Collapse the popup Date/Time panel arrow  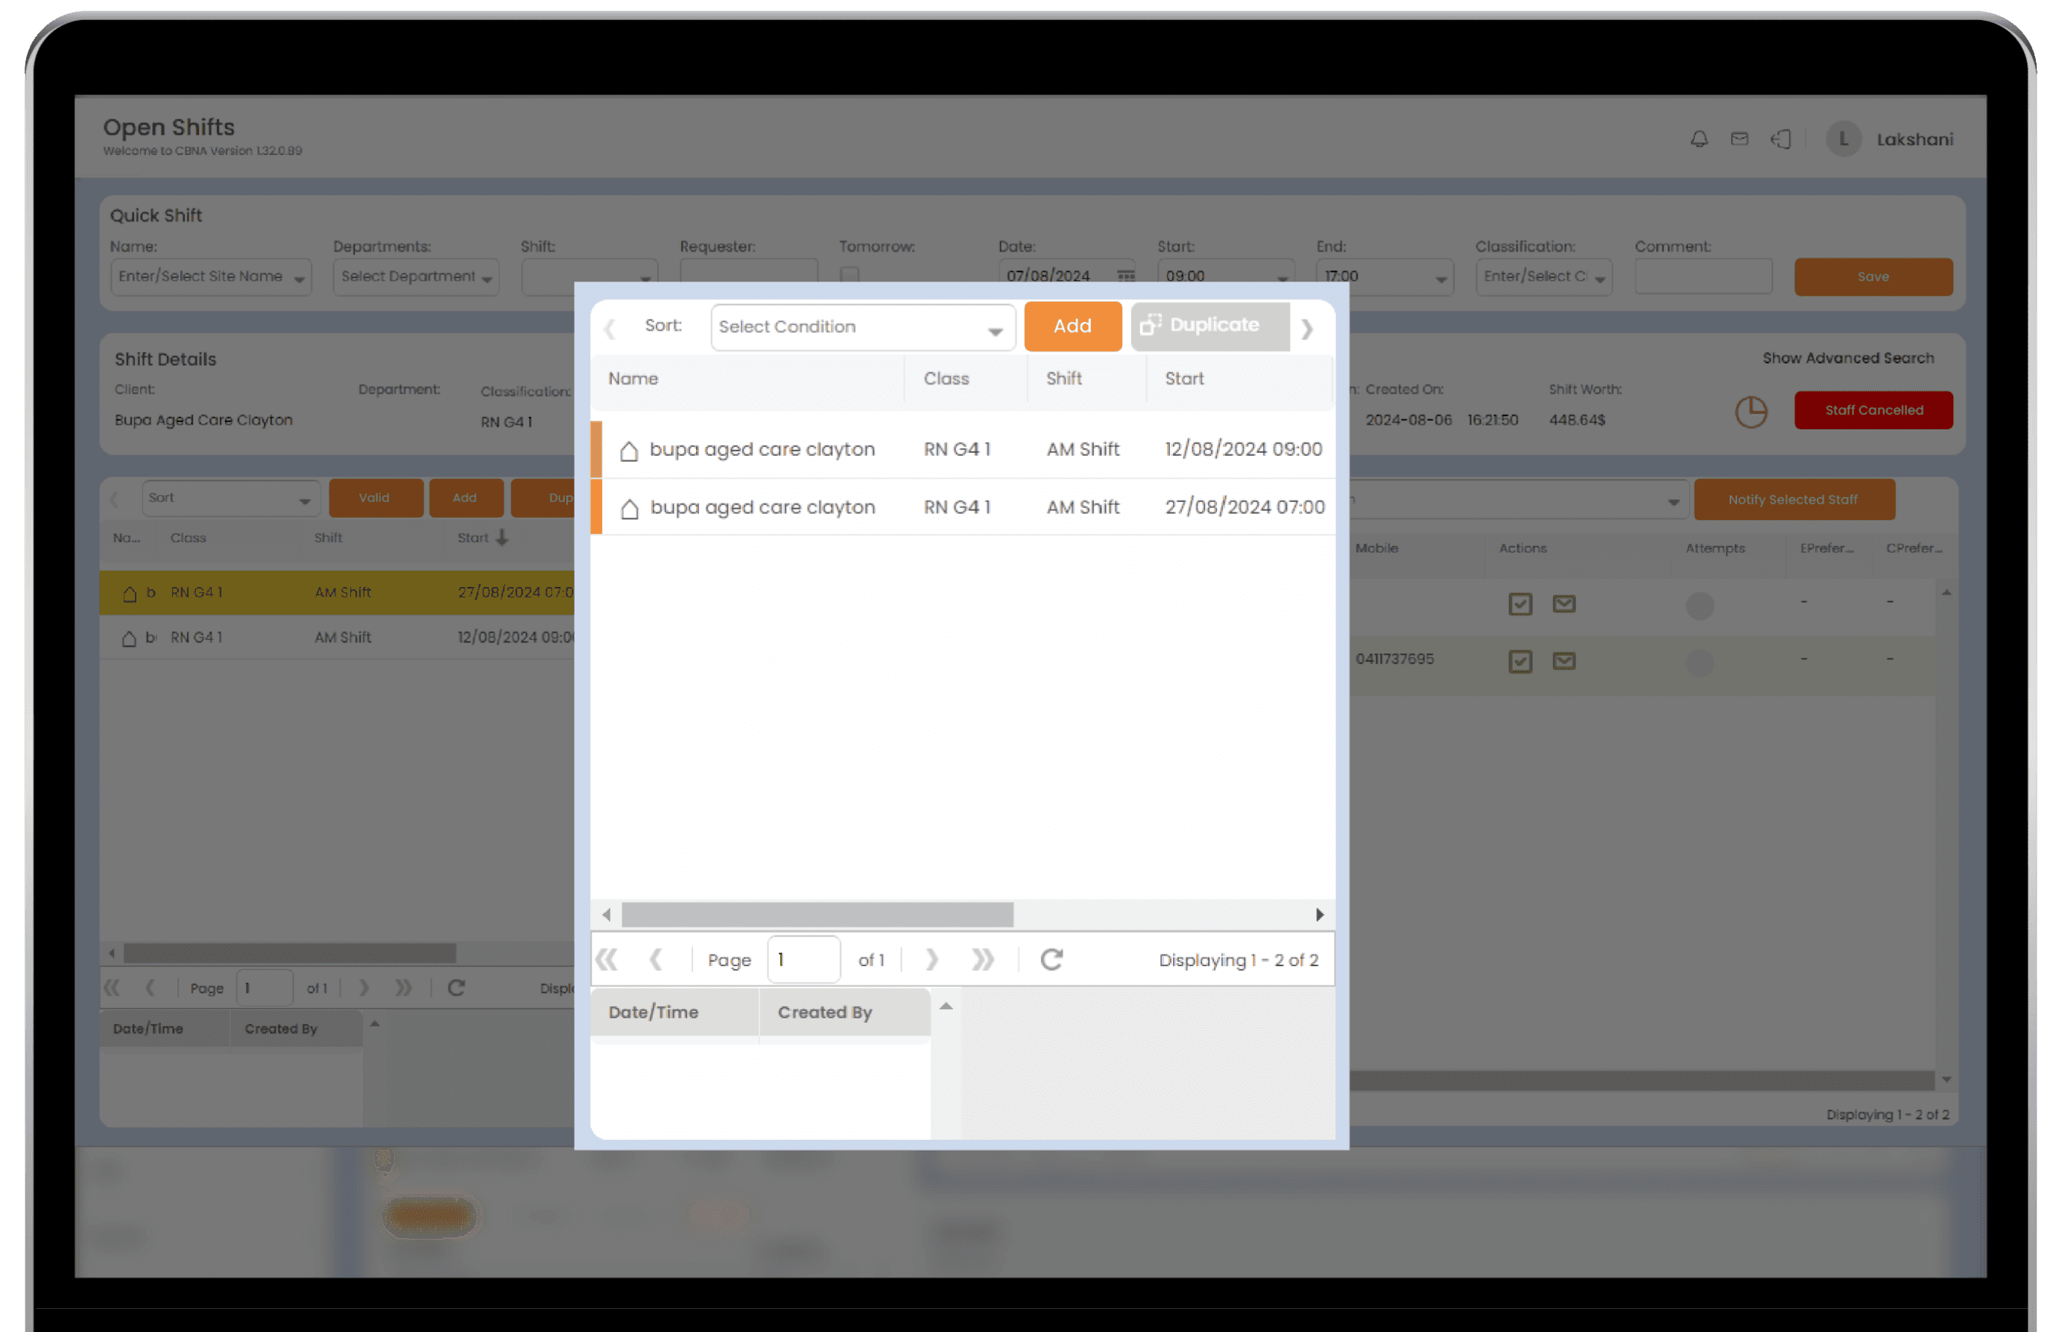pos(946,1006)
